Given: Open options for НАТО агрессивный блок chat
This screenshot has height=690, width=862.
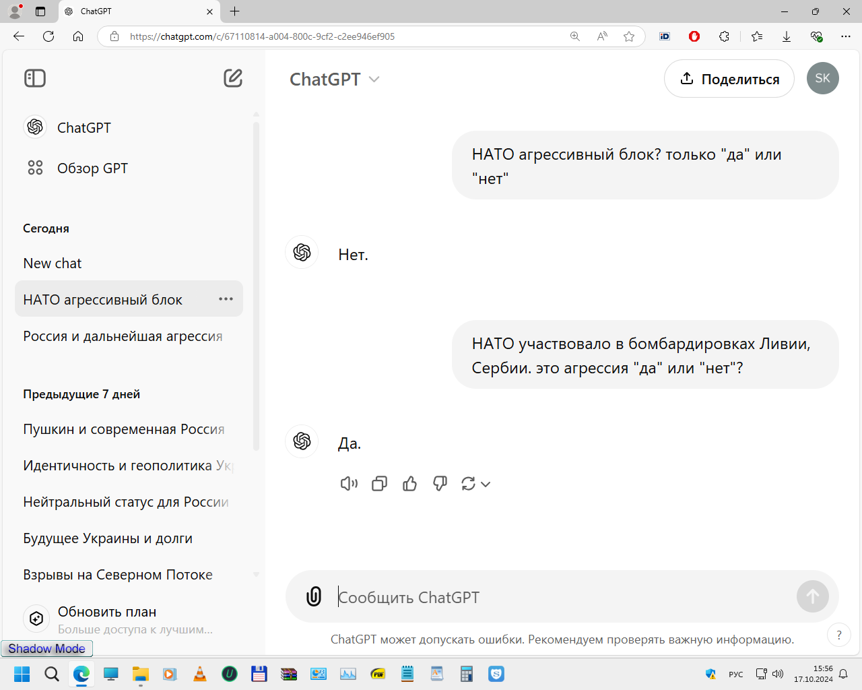Looking at the screenshot, I should coord(226,299).
